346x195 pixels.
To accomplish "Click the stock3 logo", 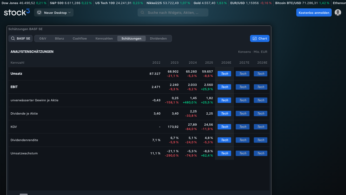I will tap(17, 12).
